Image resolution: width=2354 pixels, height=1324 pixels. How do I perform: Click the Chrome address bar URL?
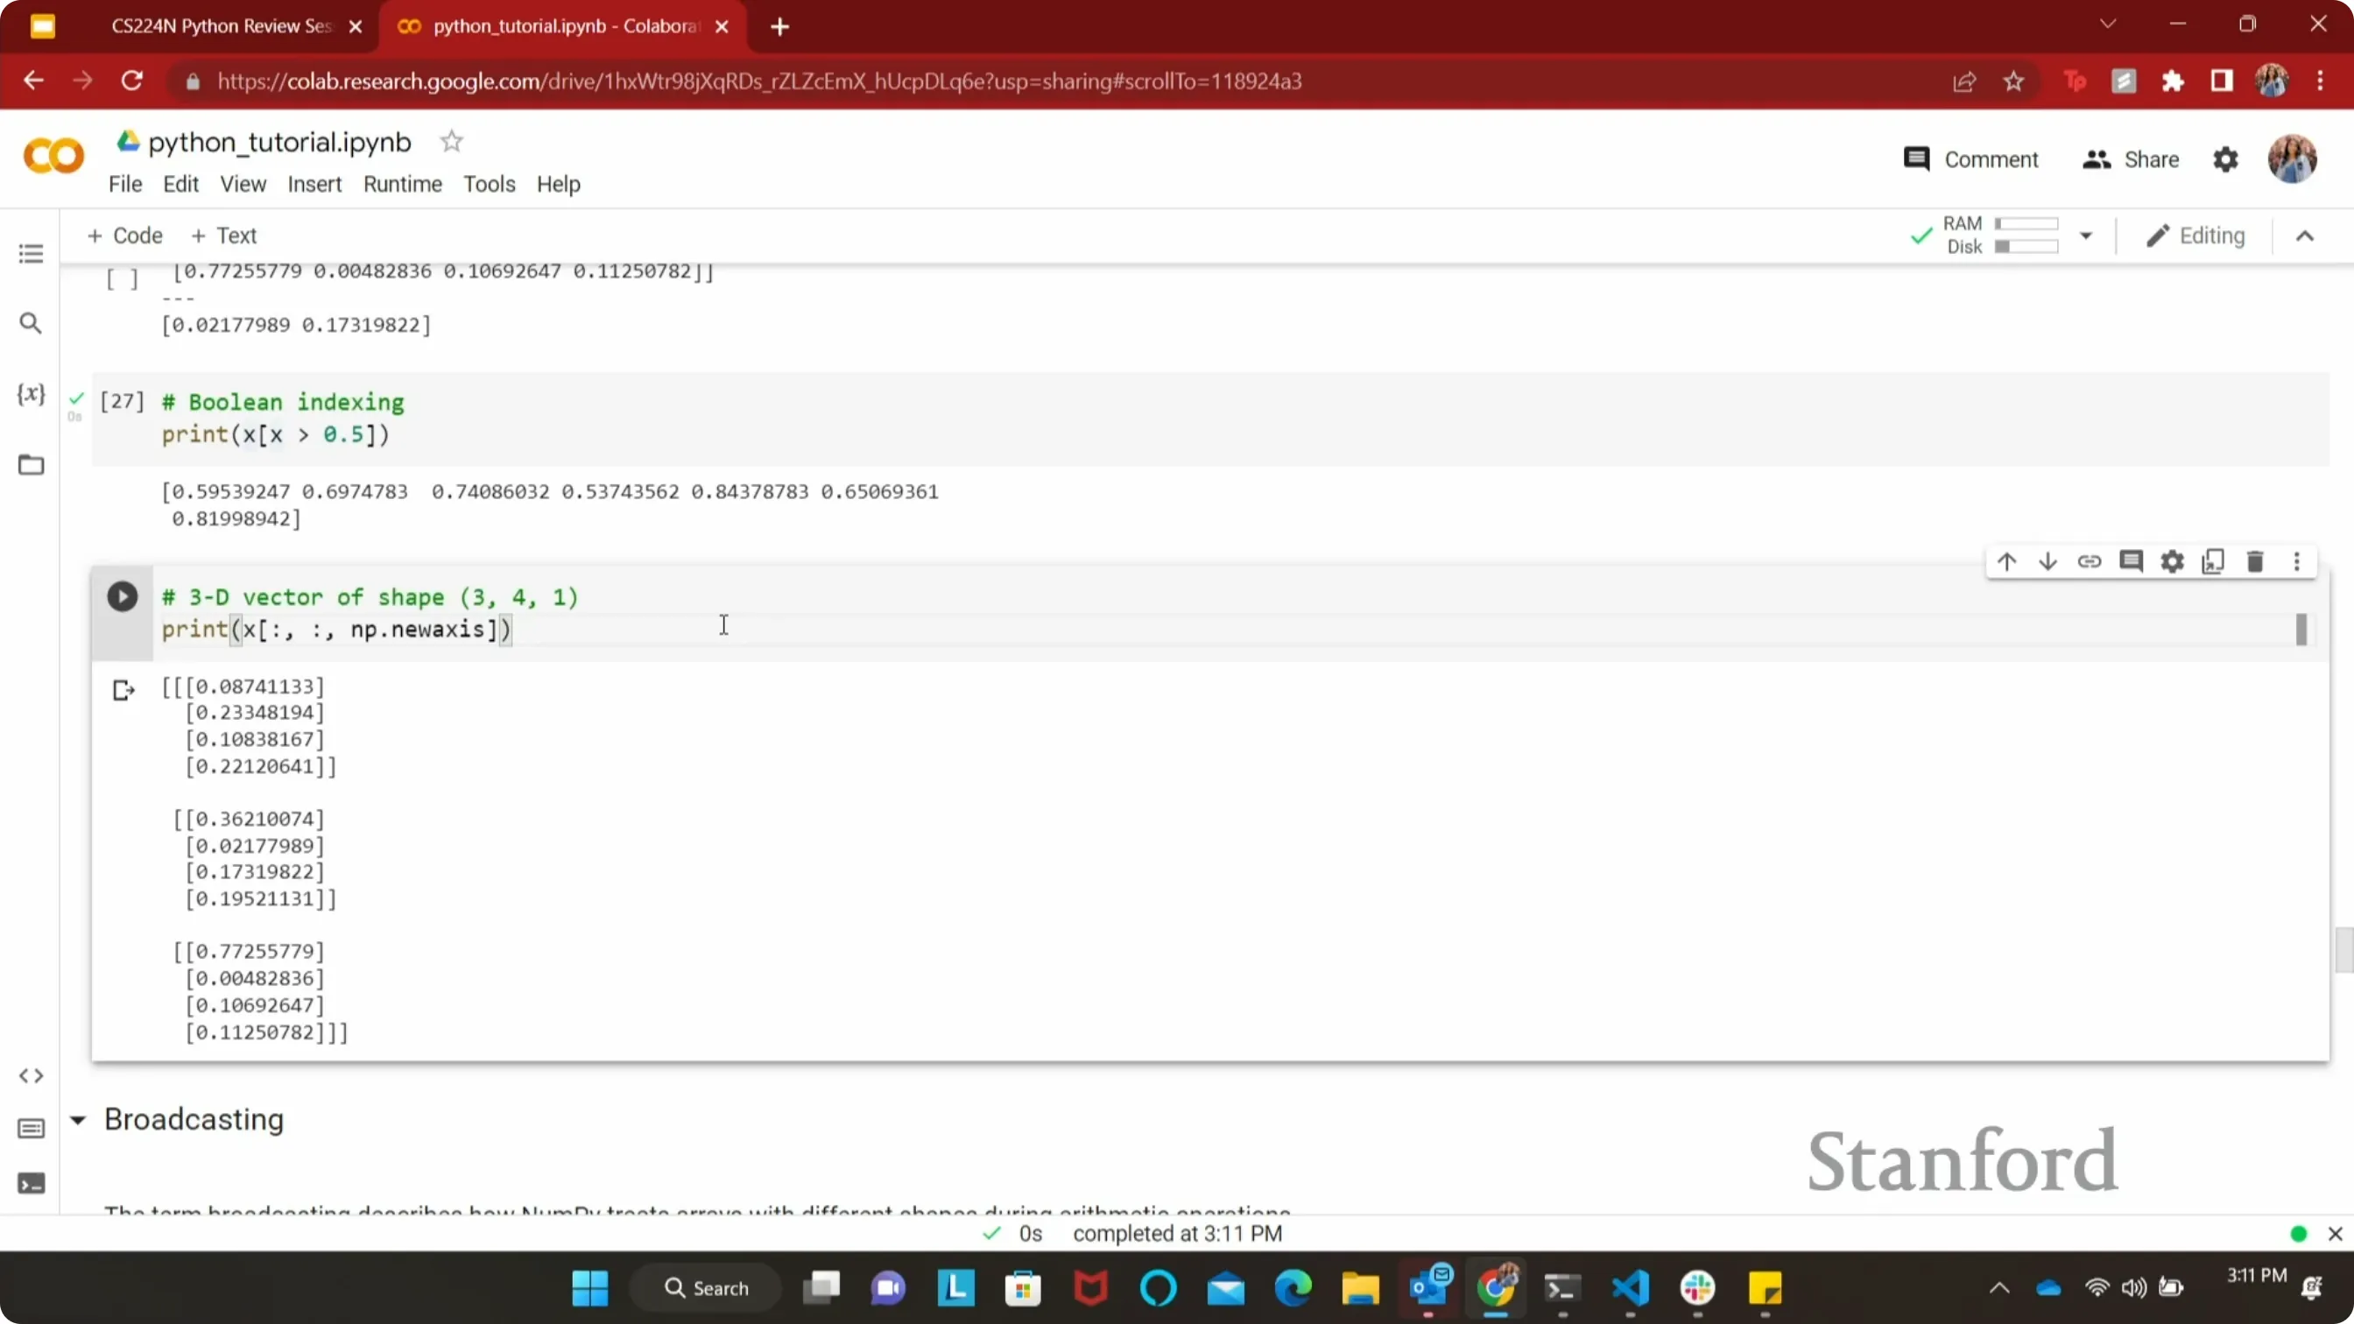click(x=759, y=81)
